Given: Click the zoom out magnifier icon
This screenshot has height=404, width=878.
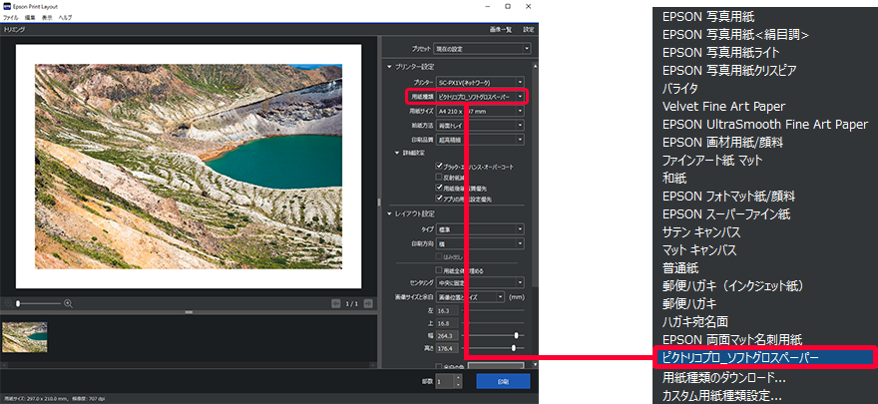Looking at the screenshot, I should (10, 302).
